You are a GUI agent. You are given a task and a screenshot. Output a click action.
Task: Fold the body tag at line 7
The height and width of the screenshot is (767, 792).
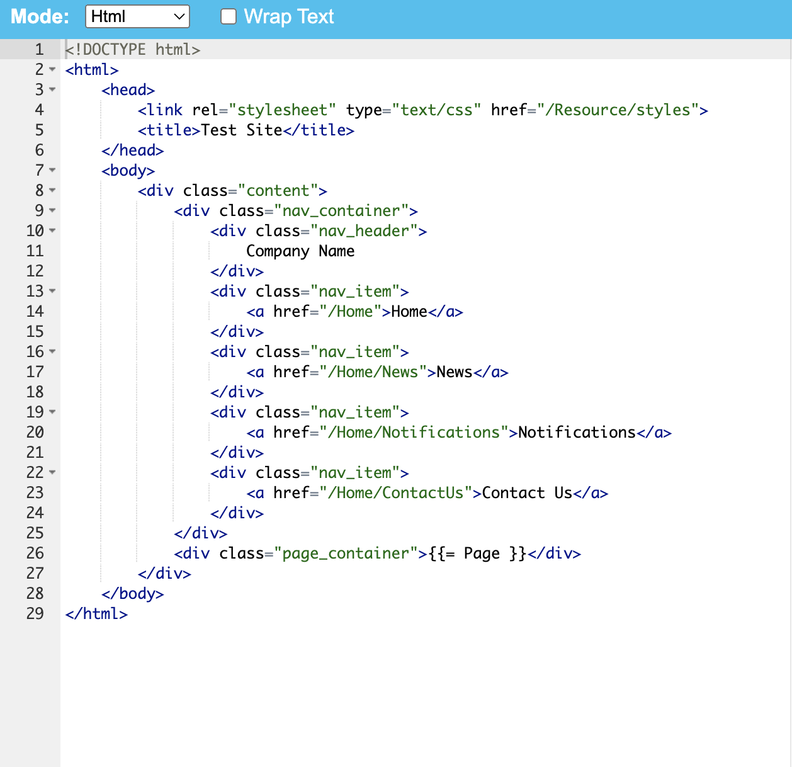[x=52, y=170]
